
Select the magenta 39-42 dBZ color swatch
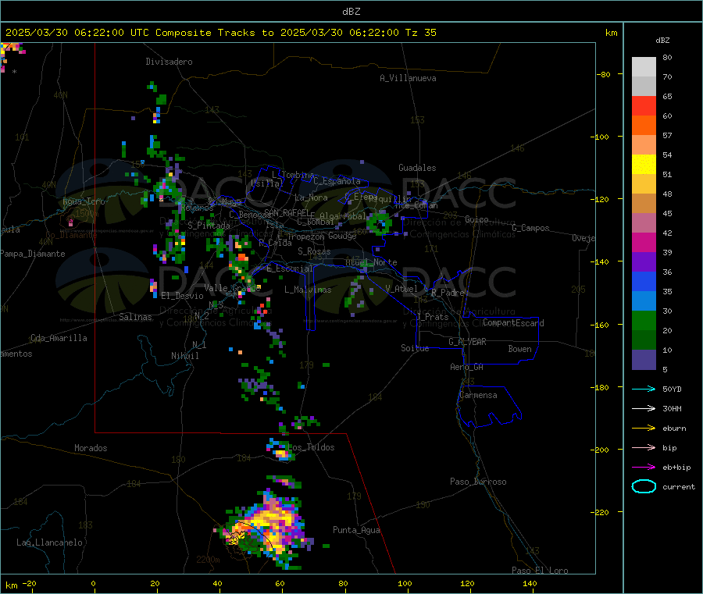(x=644, y=242)
